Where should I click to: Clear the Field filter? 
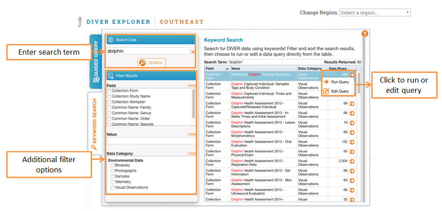(192, 86)
